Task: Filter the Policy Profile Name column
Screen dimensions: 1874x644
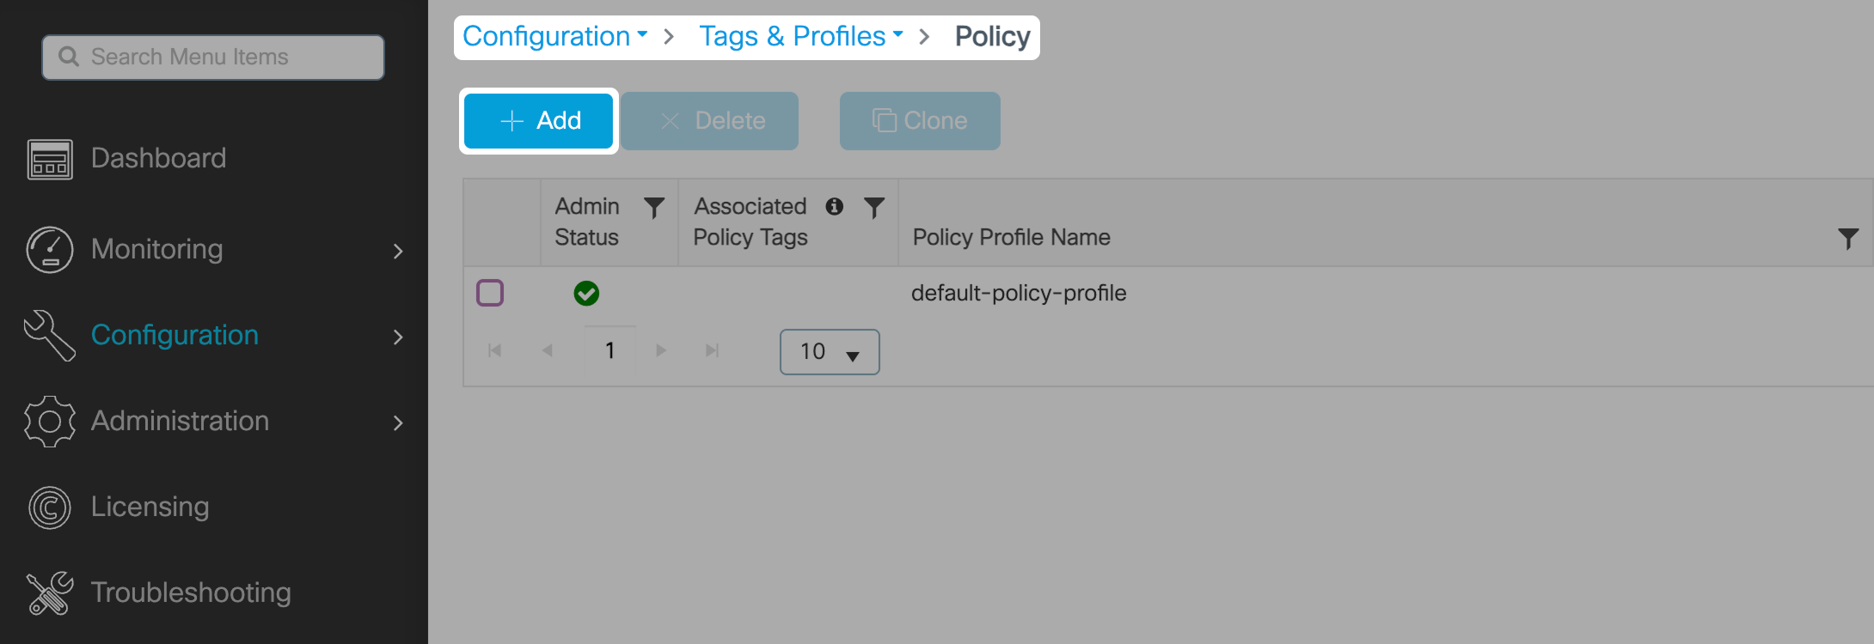Action: pos(1847,238)
